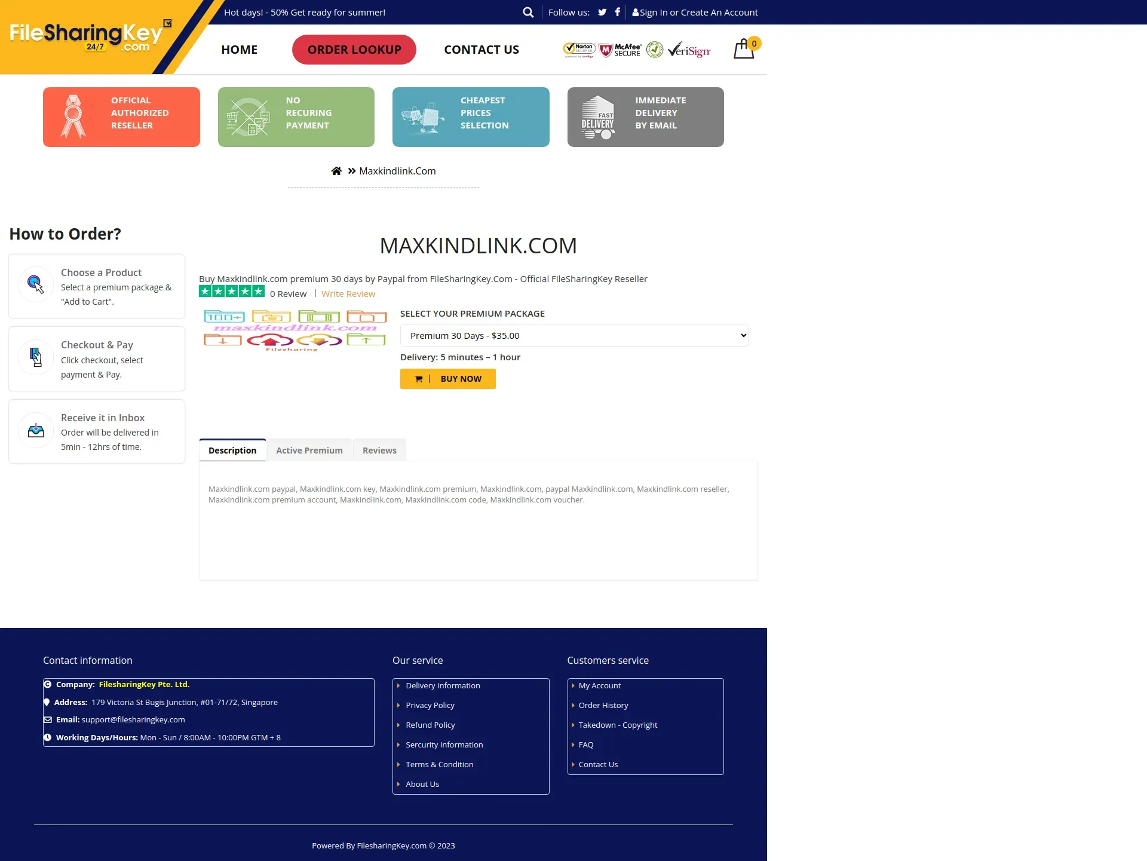Click the Official Authorized Reseller banner text

140,113
